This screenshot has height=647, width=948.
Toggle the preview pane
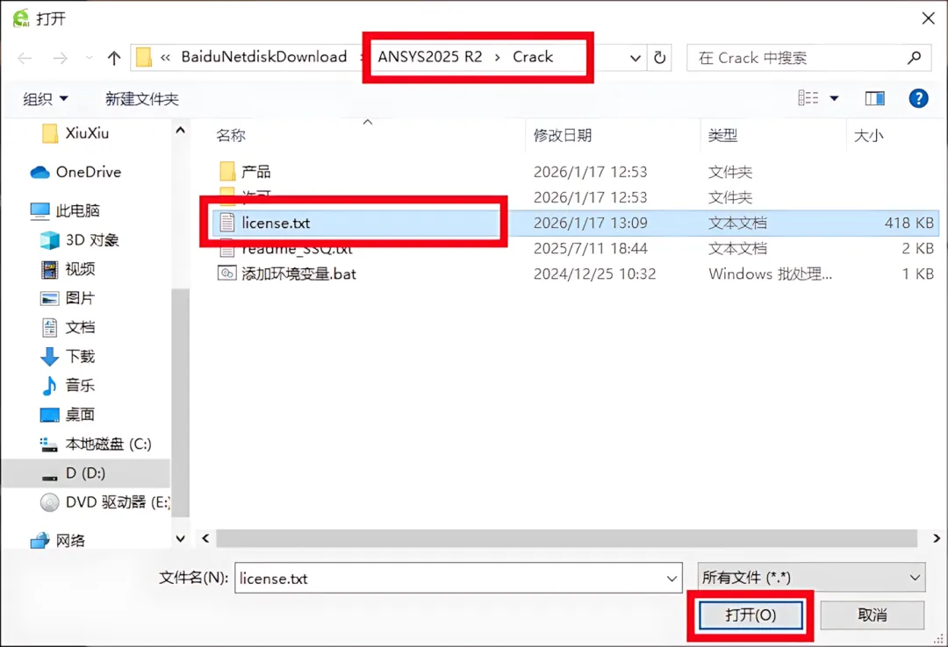point(874,98)
